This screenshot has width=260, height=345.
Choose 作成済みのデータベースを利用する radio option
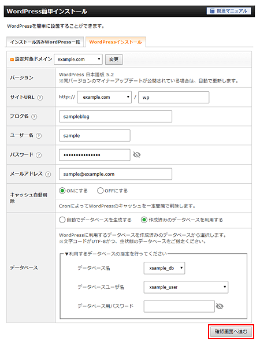pos(144,220)
